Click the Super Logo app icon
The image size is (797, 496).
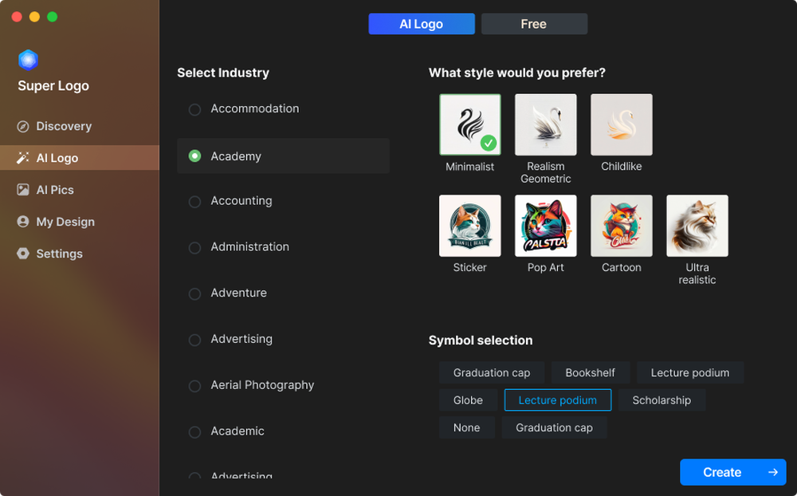tap(28, 60)
